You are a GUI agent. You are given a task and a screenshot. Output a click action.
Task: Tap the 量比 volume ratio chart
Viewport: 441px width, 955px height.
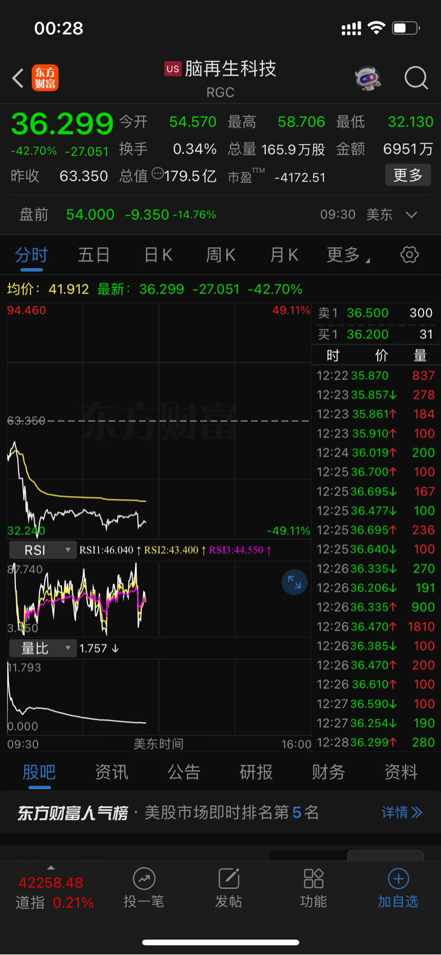tap(158, 697)
